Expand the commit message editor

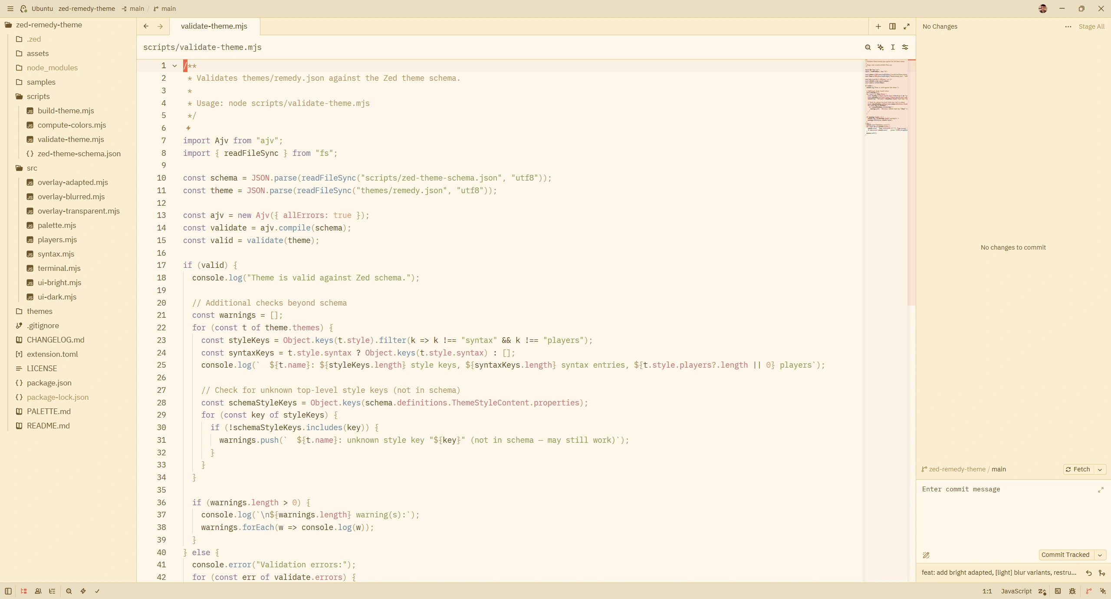[x=1101, y=490]
